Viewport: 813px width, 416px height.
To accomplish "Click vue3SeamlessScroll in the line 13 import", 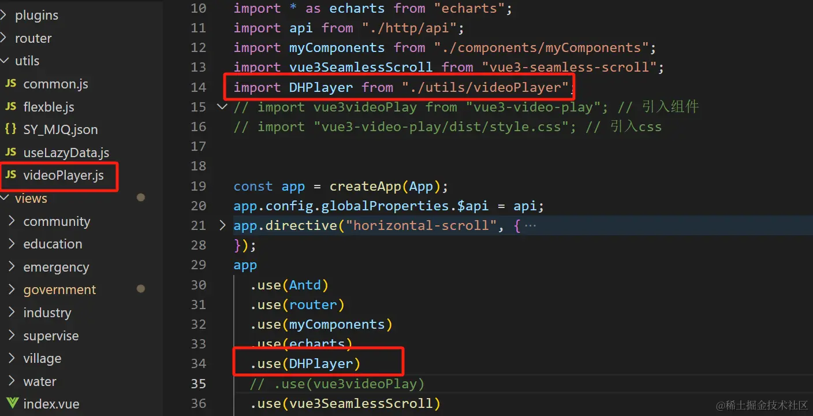I will tap(361, 68).
